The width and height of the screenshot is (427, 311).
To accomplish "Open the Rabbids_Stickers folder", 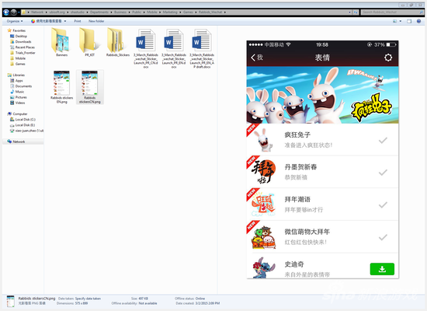I will pos(118,42).
